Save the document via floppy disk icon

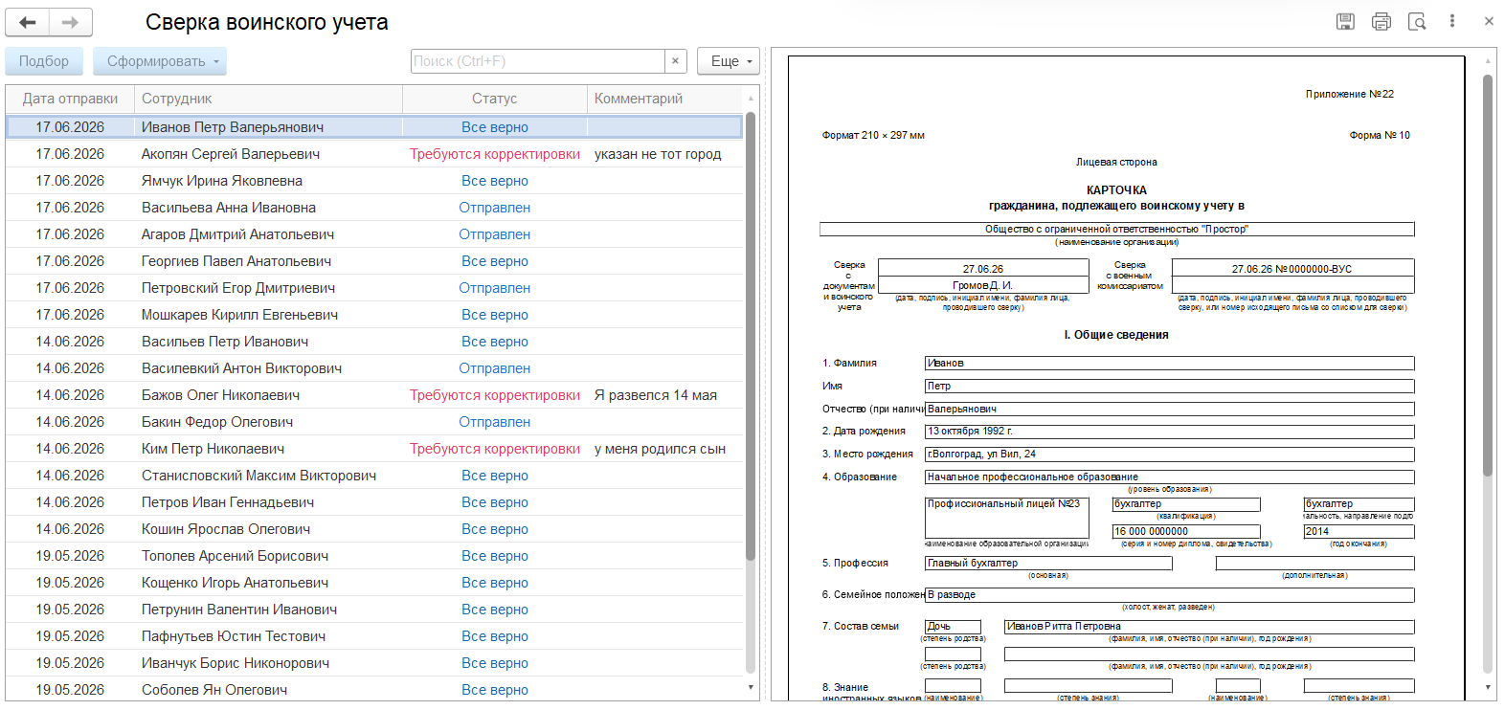pos(1345,21)
